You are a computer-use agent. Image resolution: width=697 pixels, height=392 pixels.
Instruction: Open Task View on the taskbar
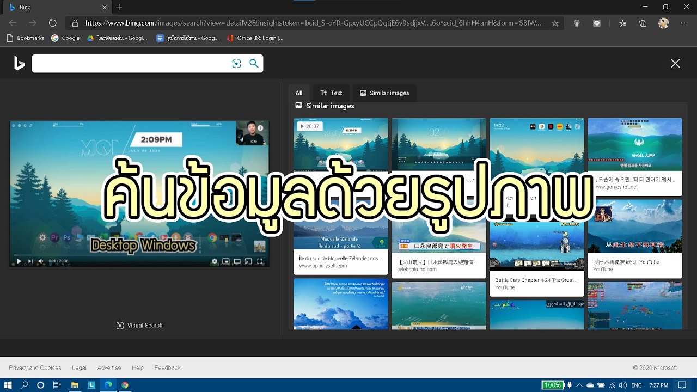[57, 385]
